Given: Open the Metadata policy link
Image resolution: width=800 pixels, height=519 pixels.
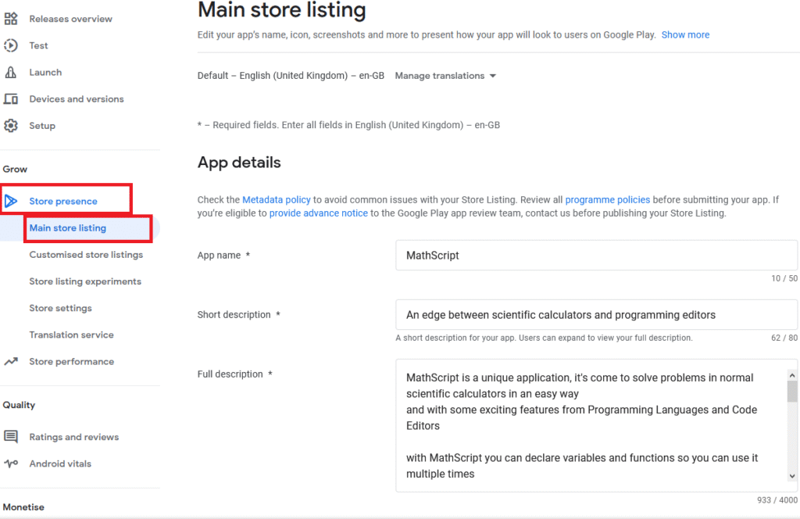Looking at the screenshot, I should (276, 199).
